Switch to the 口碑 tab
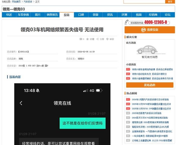The height and width of the screenshot is (145, 176). pyautogui.click(x=81, y=15)
